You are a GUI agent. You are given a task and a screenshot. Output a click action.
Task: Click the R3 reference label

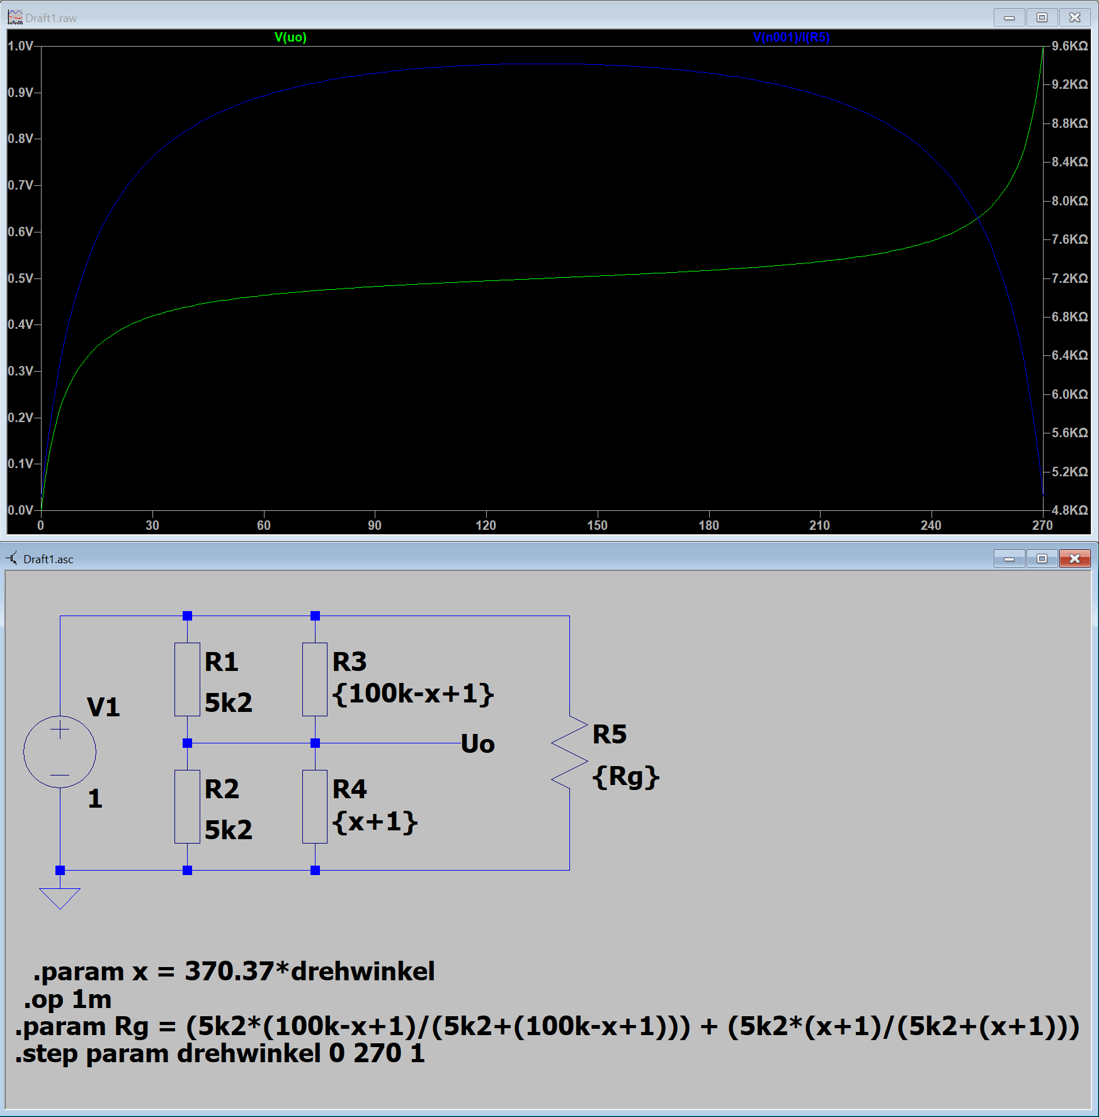350,662
